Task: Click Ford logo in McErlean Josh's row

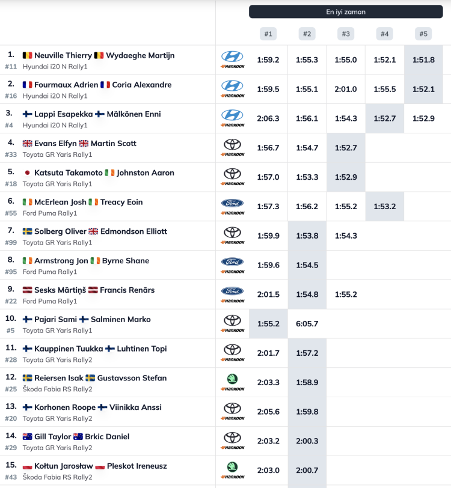Action: [x=232, y=203]
